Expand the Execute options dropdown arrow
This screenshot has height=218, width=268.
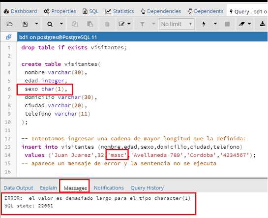click(x=215, y=24)
